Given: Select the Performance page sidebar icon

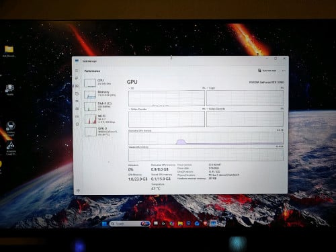Looking at the screenshot, I should click(x=77, y=86).
